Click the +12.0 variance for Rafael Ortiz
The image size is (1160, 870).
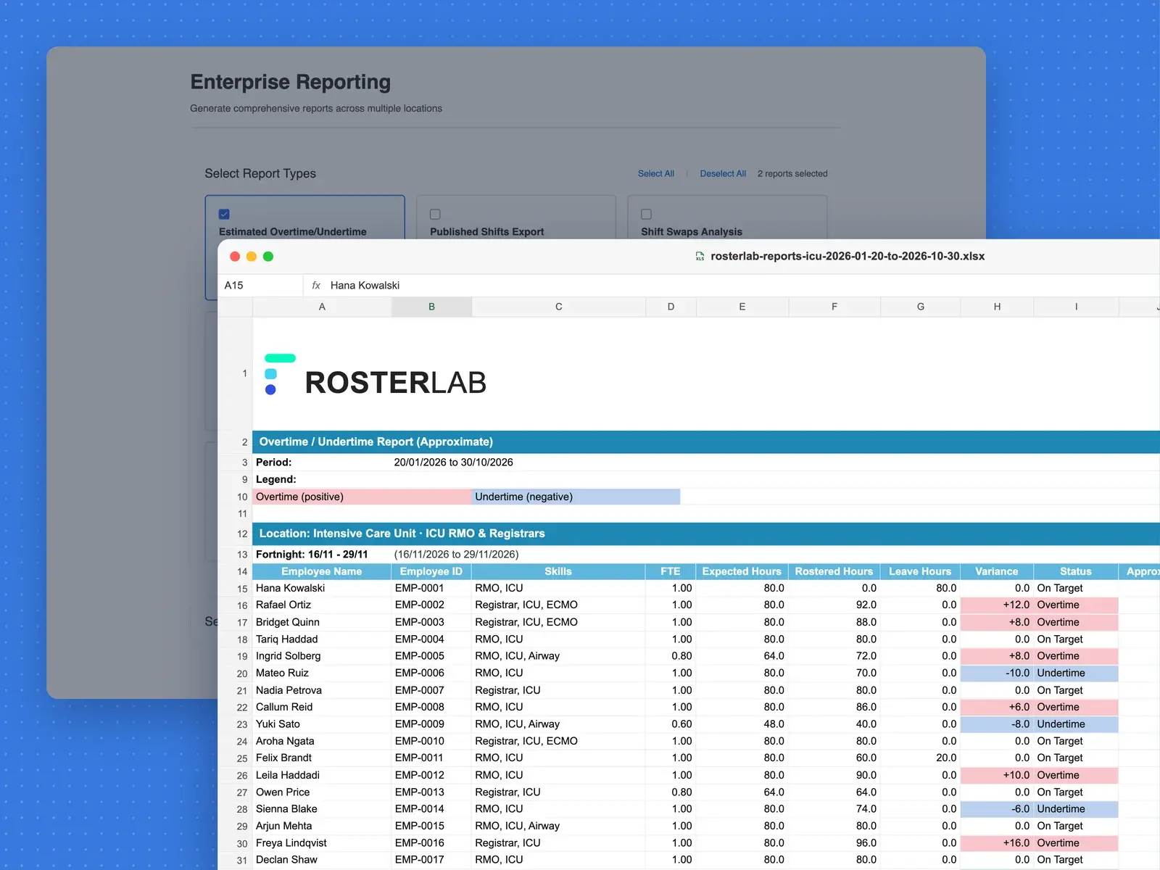[997, 605]
